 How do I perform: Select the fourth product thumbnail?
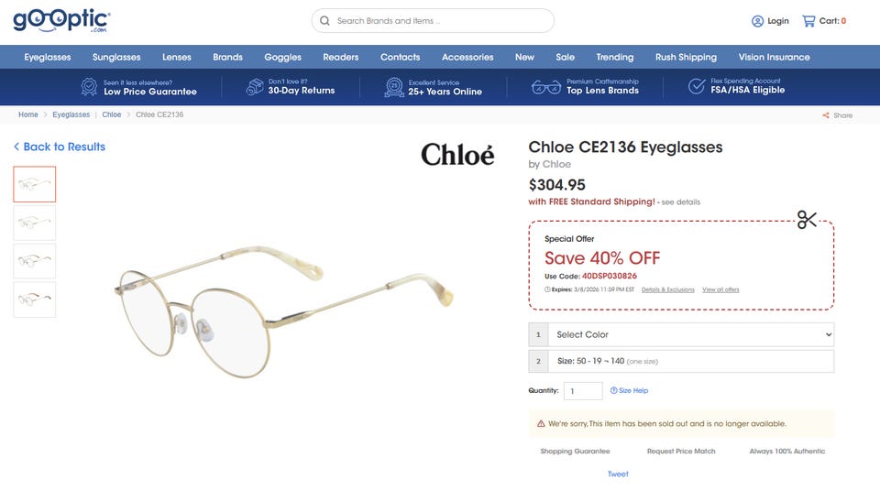35,299
